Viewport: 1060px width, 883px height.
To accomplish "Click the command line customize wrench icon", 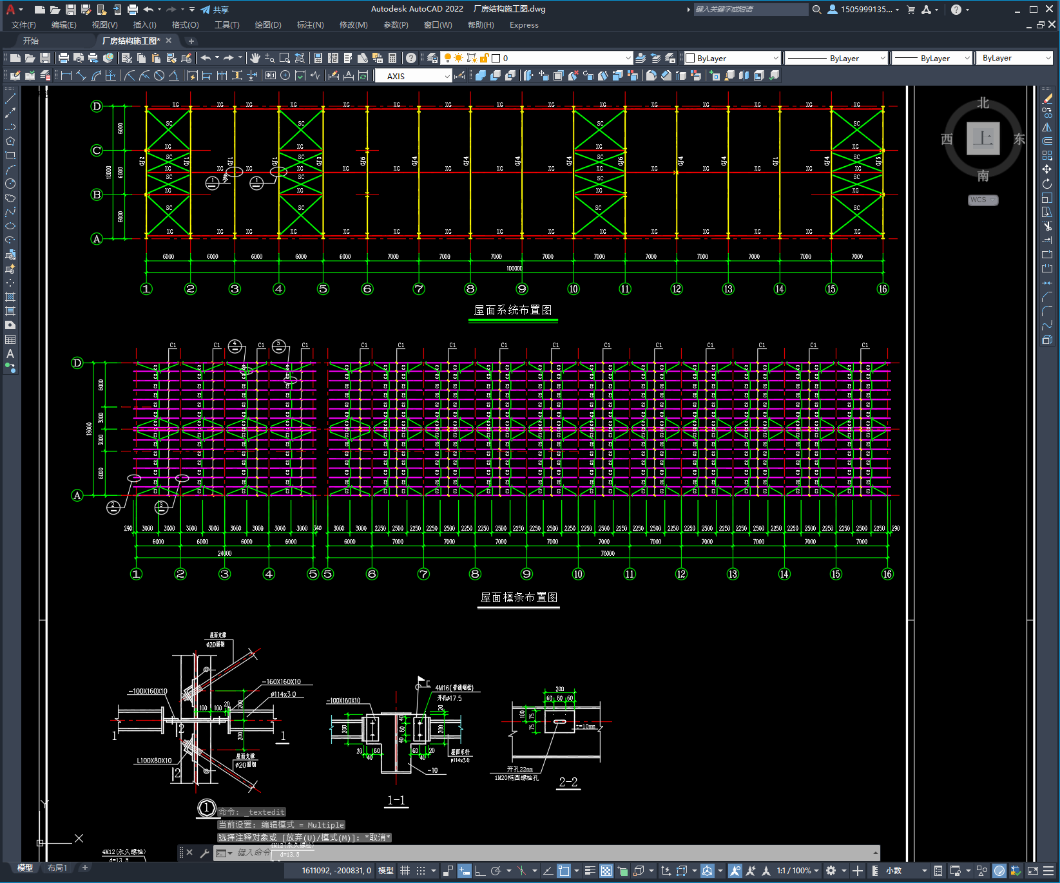I will pyautogui.click(x=205, y=853).
